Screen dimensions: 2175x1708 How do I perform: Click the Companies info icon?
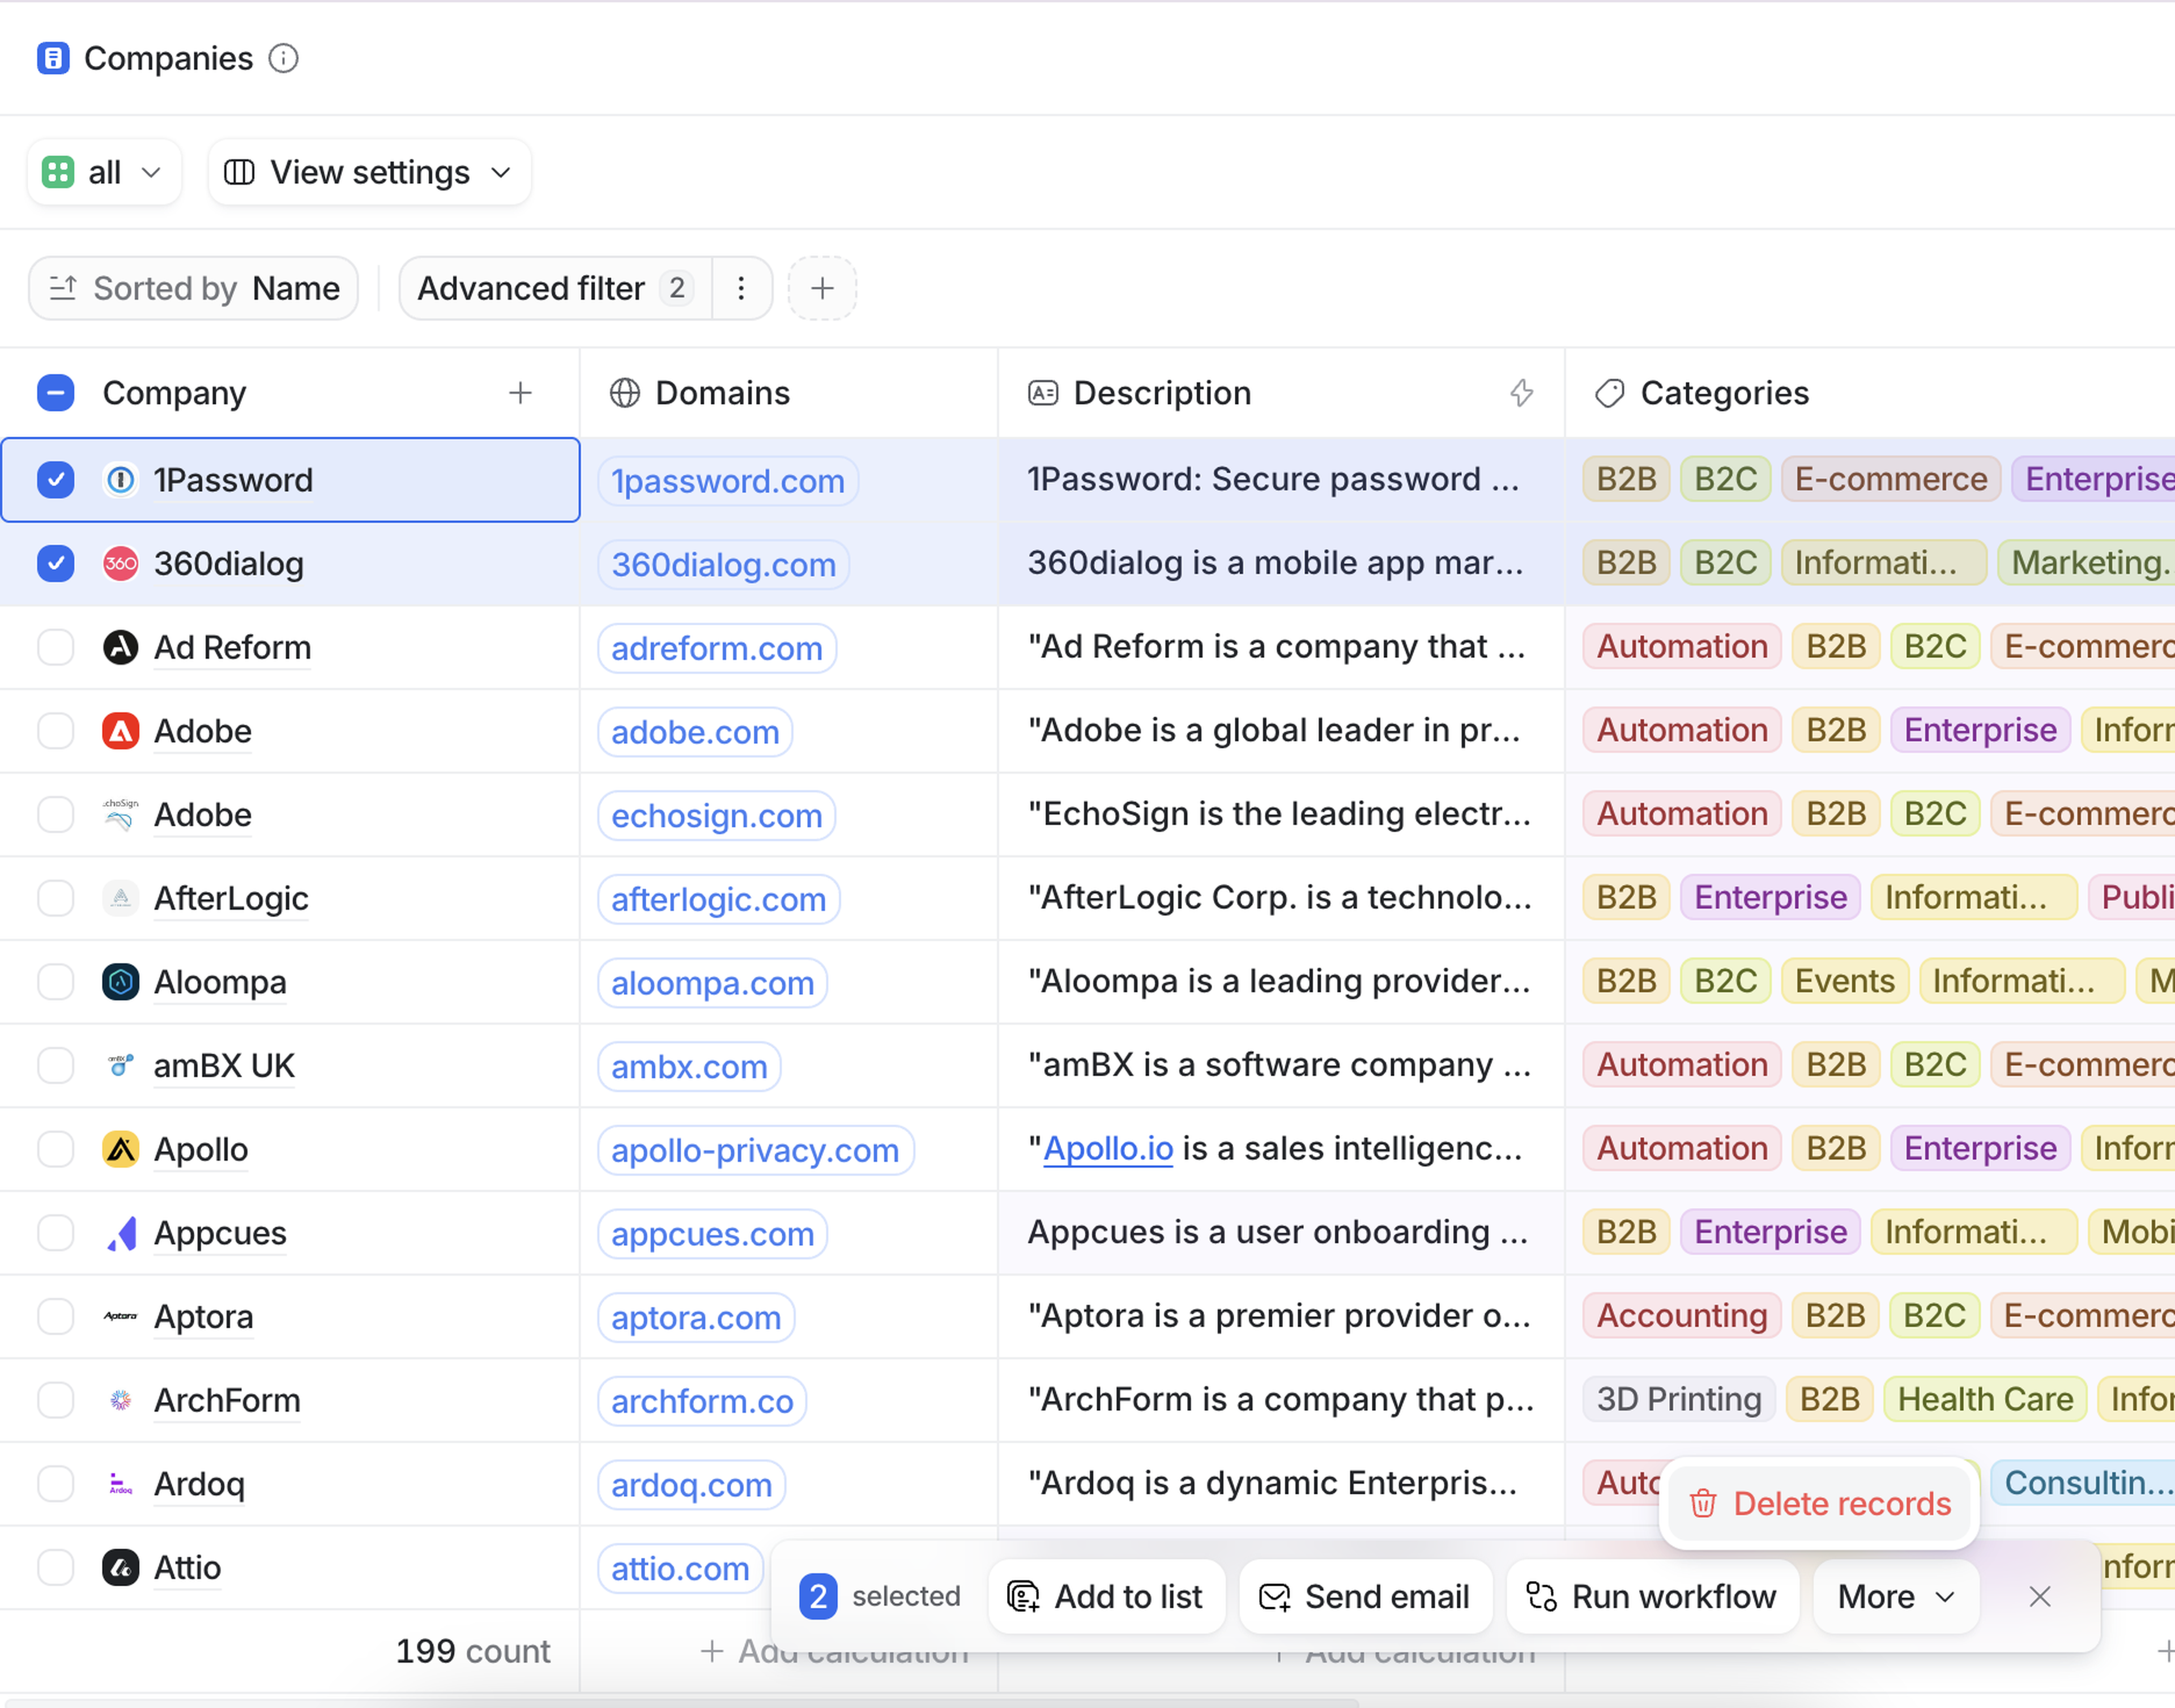click(x=284, y=59)
